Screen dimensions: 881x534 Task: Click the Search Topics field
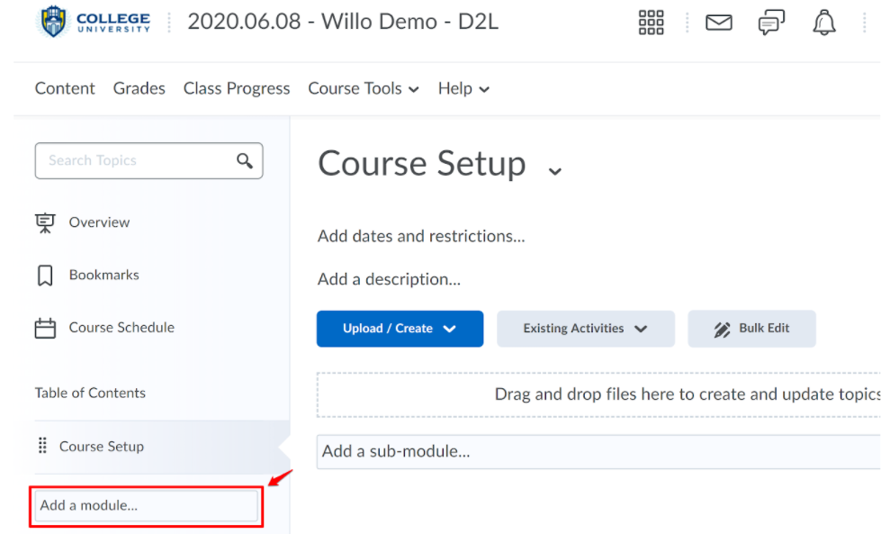point(148,161)
